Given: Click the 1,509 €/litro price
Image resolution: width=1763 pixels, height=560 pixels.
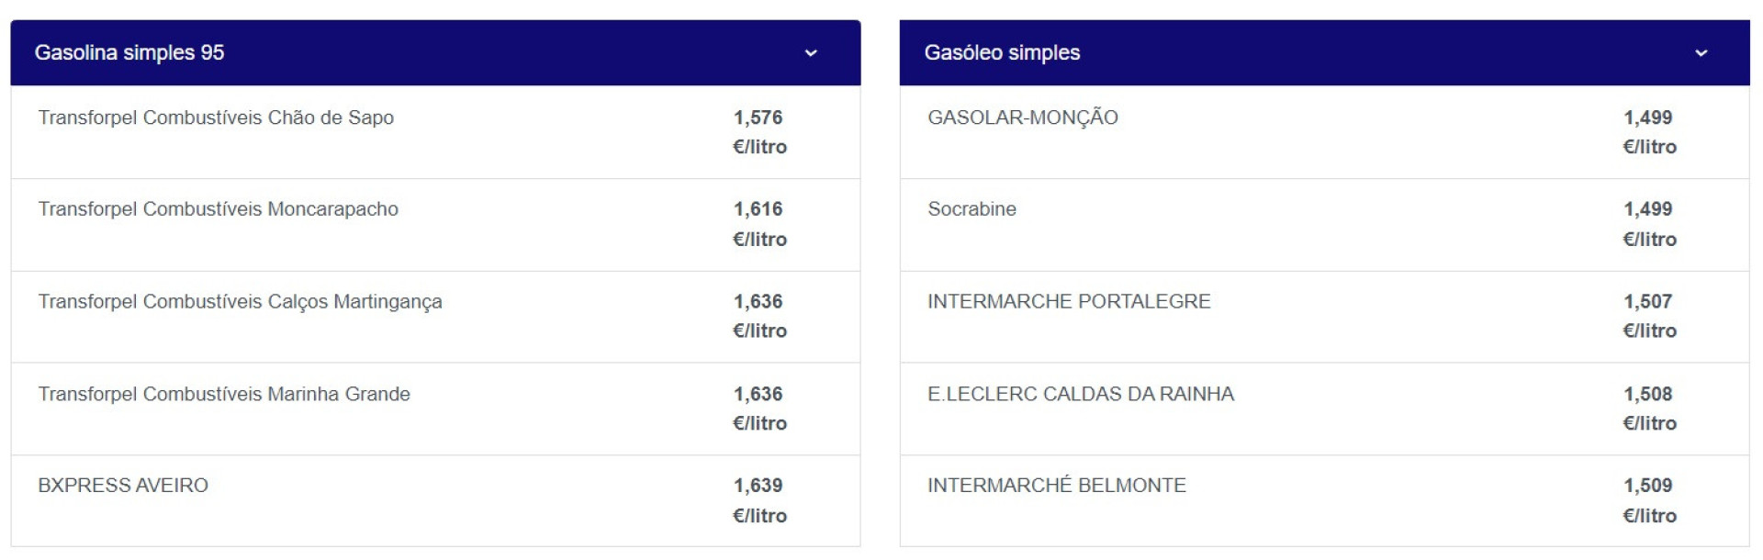Looking at the screenshot, I should pos(1649,500).
